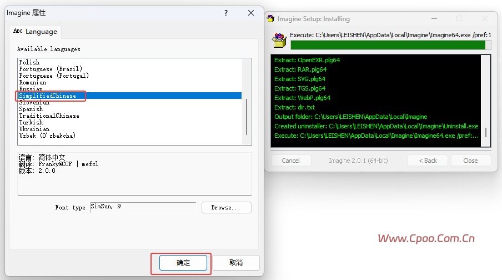Image resolution: width=502 pixels, height=280 pixels.
Task: Cancel with the 取消 button
Action: click(235, 263)
